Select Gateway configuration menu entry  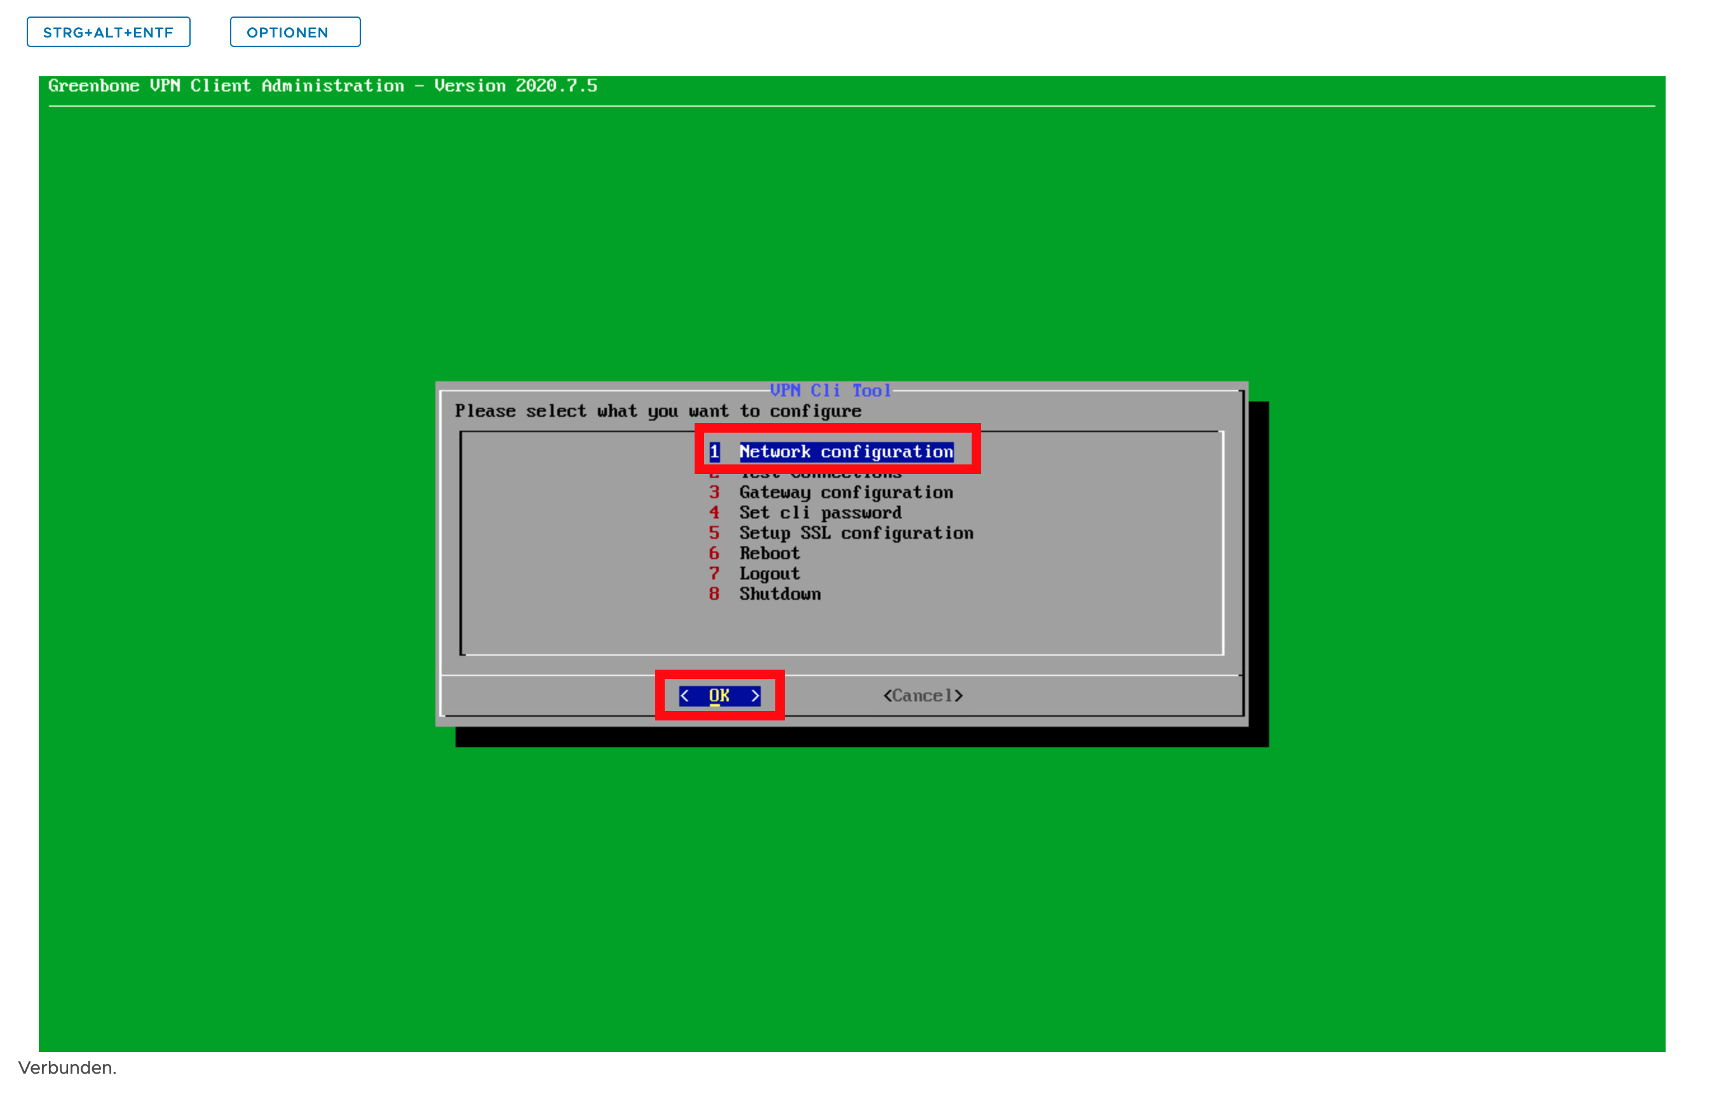(832, 493)
